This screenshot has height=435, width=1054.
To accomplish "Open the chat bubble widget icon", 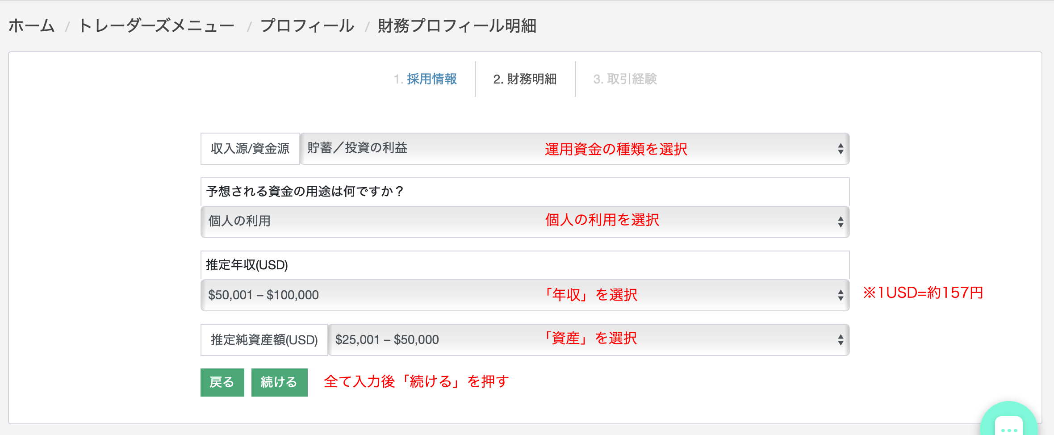I will coord(1009,420).
